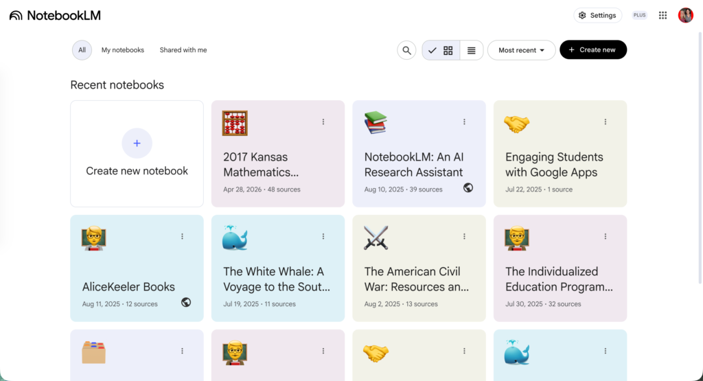Open The Individualized Education Program notebook title
Viewport: 703px width, 381px height.
pyautogui.click(x=559, y=279)
